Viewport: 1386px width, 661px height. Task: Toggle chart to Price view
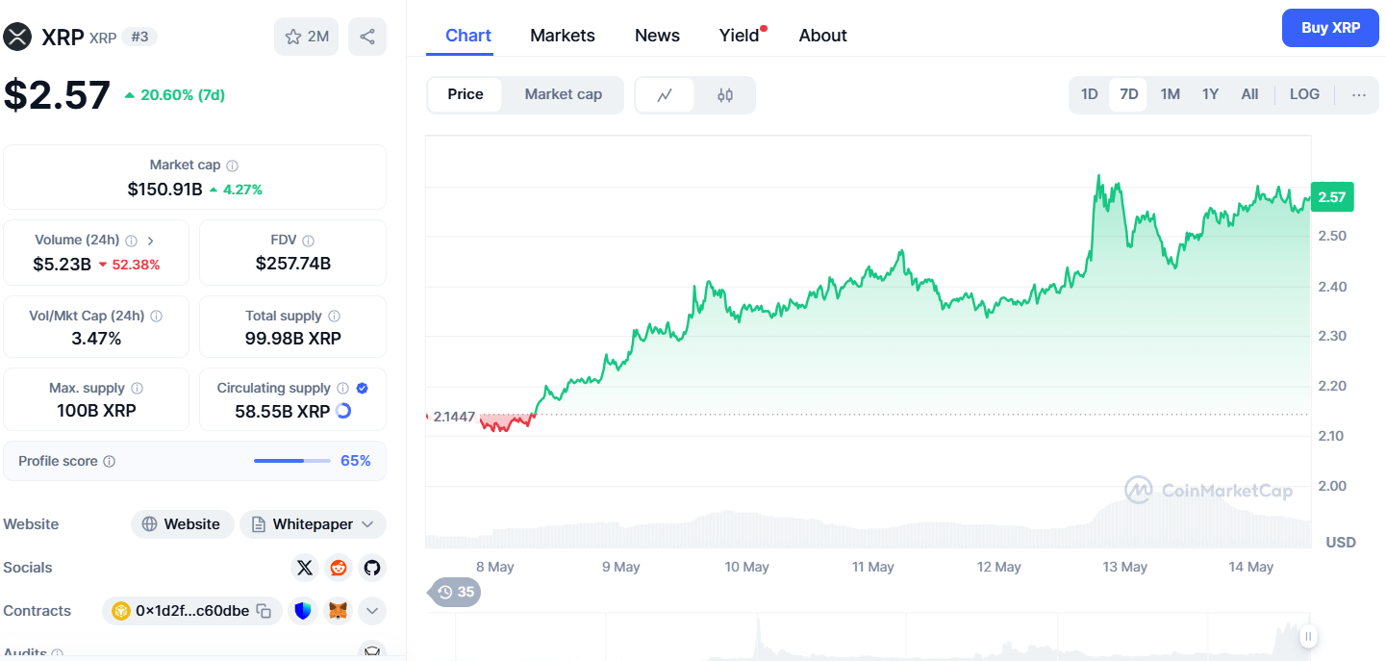pyautogui.click(x=466, y=94)
